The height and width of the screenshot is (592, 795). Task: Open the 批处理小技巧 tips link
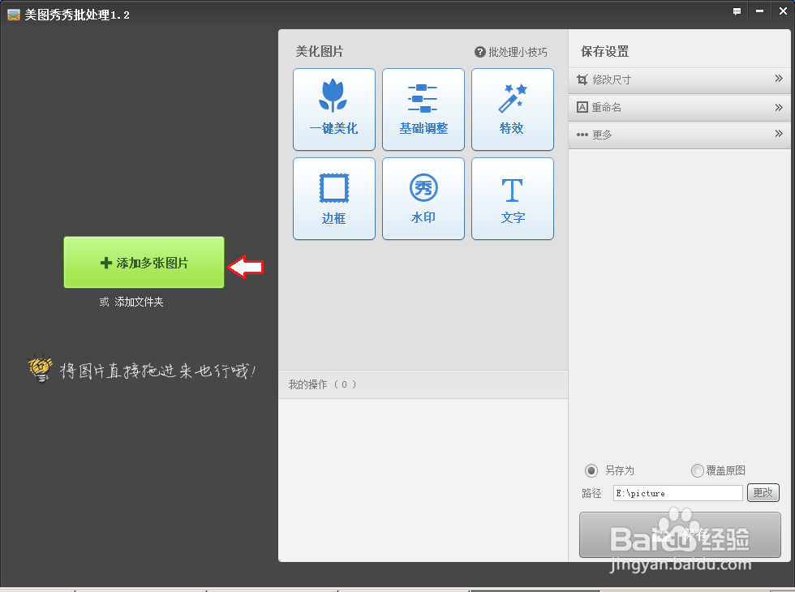pos(518,52)
